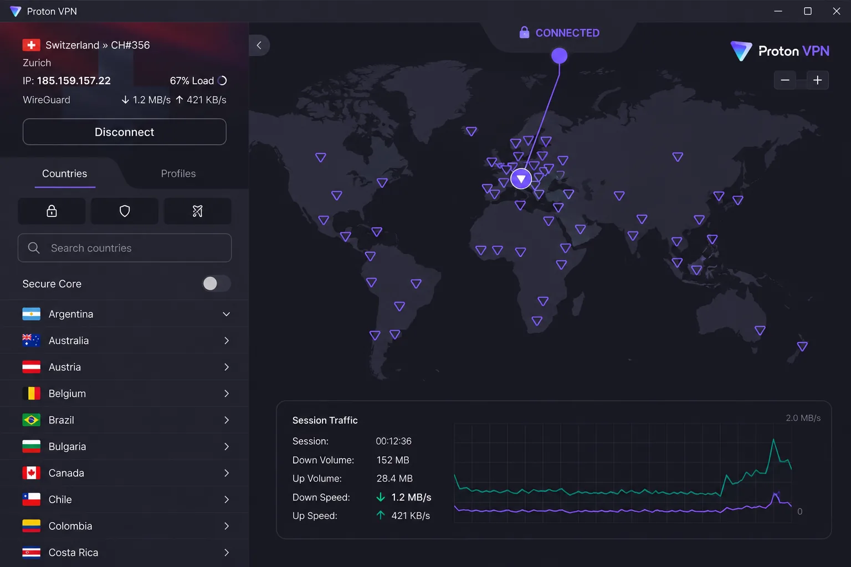851x567 pixels.
Task: Click the Session time 00:12:36
Action: point(394,441)
